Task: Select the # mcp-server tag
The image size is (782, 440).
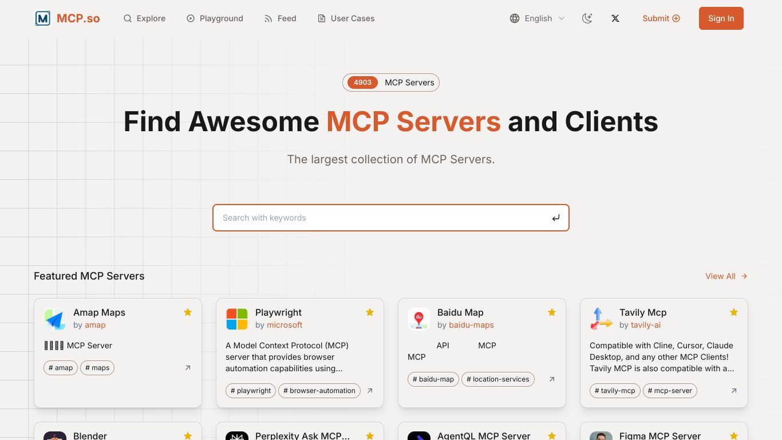Action: 670,391
